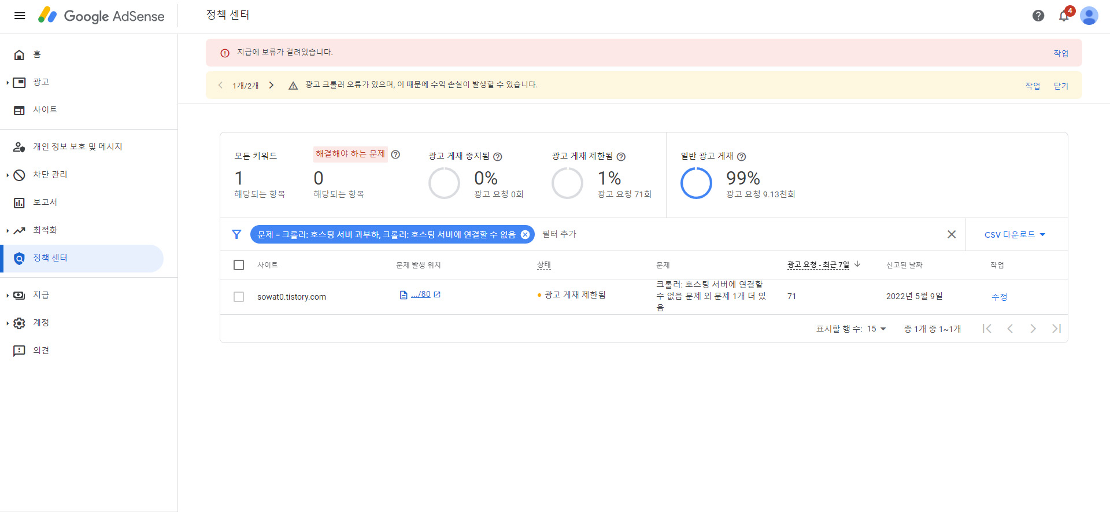The height and width of the screenshot is (512, 1110).
Task: Open help for 광고 게재 제한됨
Action: 621,157
